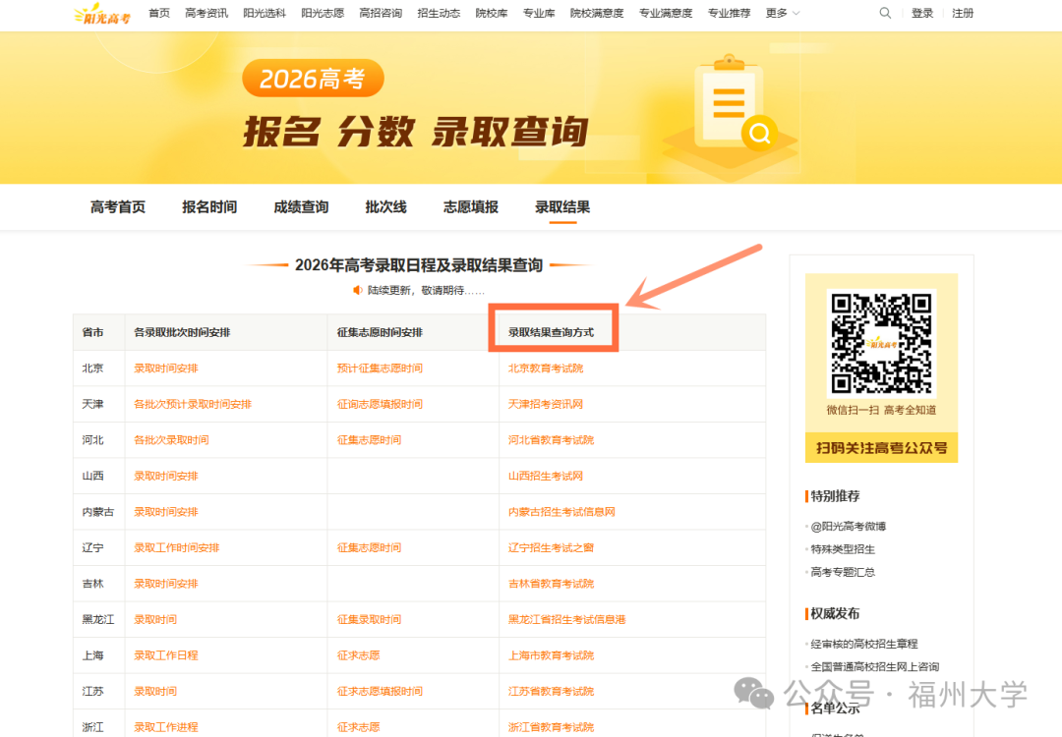Open 吉林省教育考试院 link
The width and height of the screenshot is (1062, 737).
click(552, 584)
